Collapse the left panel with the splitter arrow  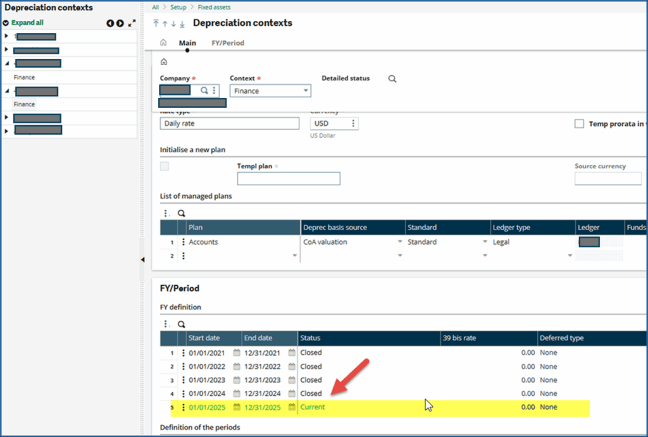[142, 260]
